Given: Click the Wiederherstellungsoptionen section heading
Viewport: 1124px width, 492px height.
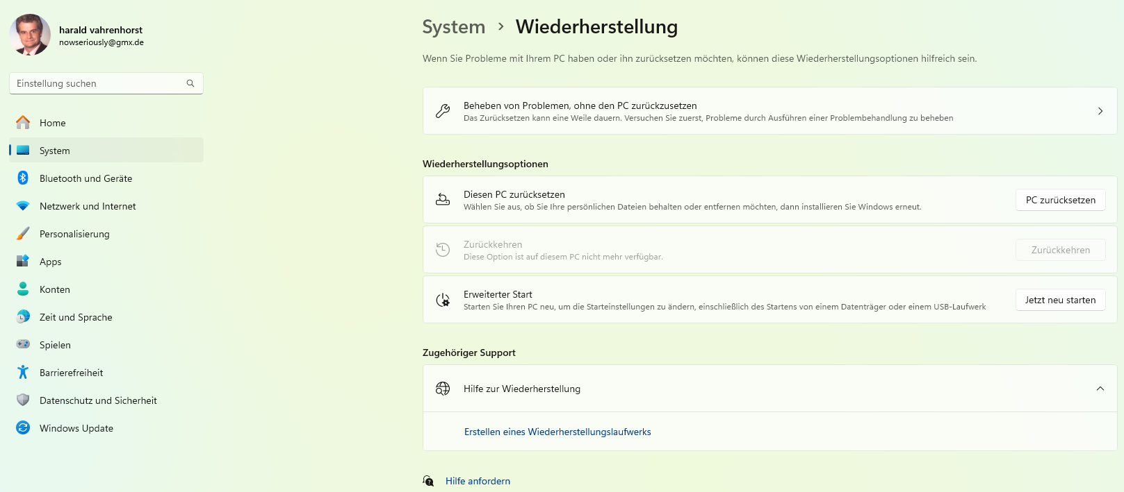Looking at the screenshot, I should pyautogui.click(x=485, y=164).
